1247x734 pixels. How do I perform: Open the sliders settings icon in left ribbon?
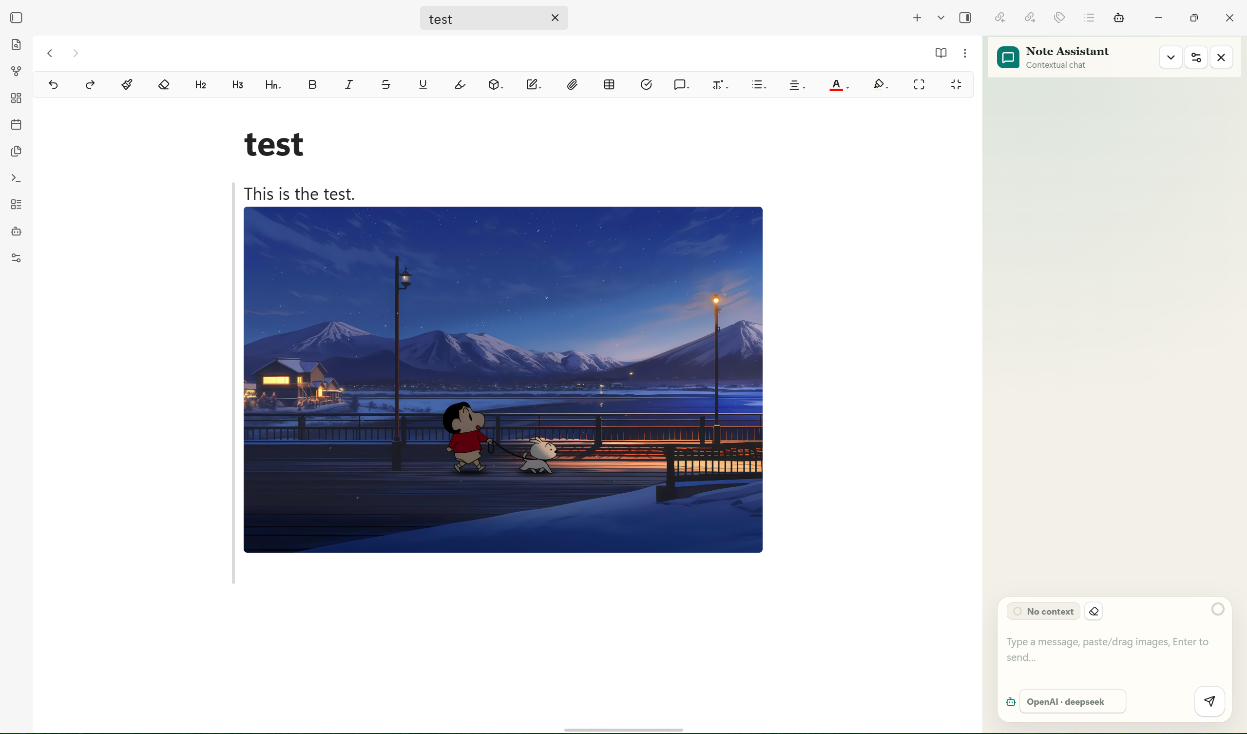click(x=17, y=258)
